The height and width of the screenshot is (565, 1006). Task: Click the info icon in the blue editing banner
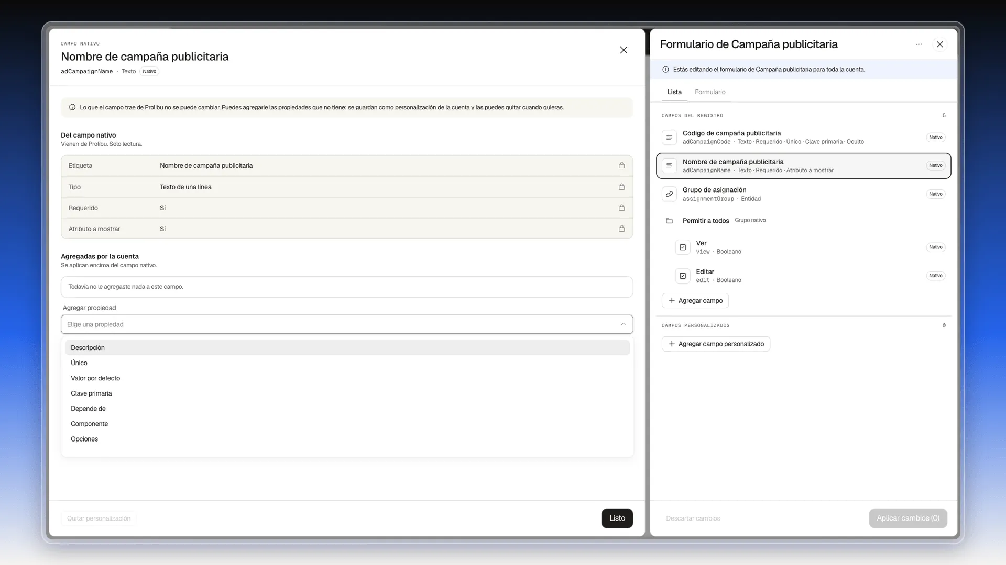[x=665, y=70]
